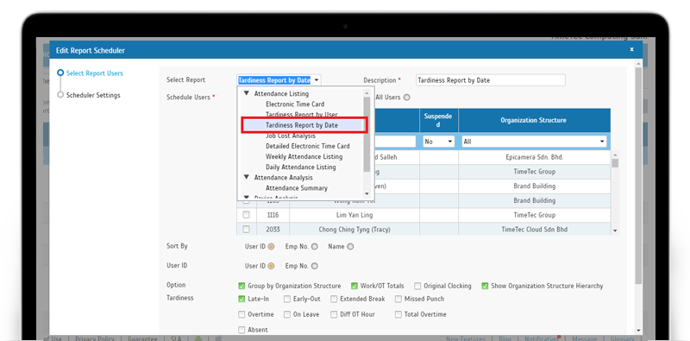Enable Diff OT Hour checkbox

334,314
